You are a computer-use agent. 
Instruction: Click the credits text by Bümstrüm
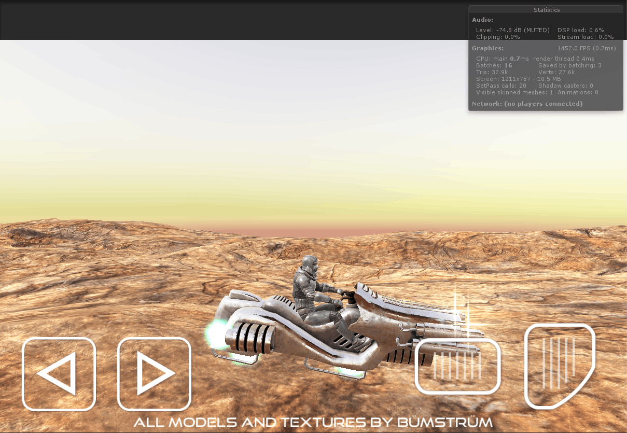pos(313,422)
